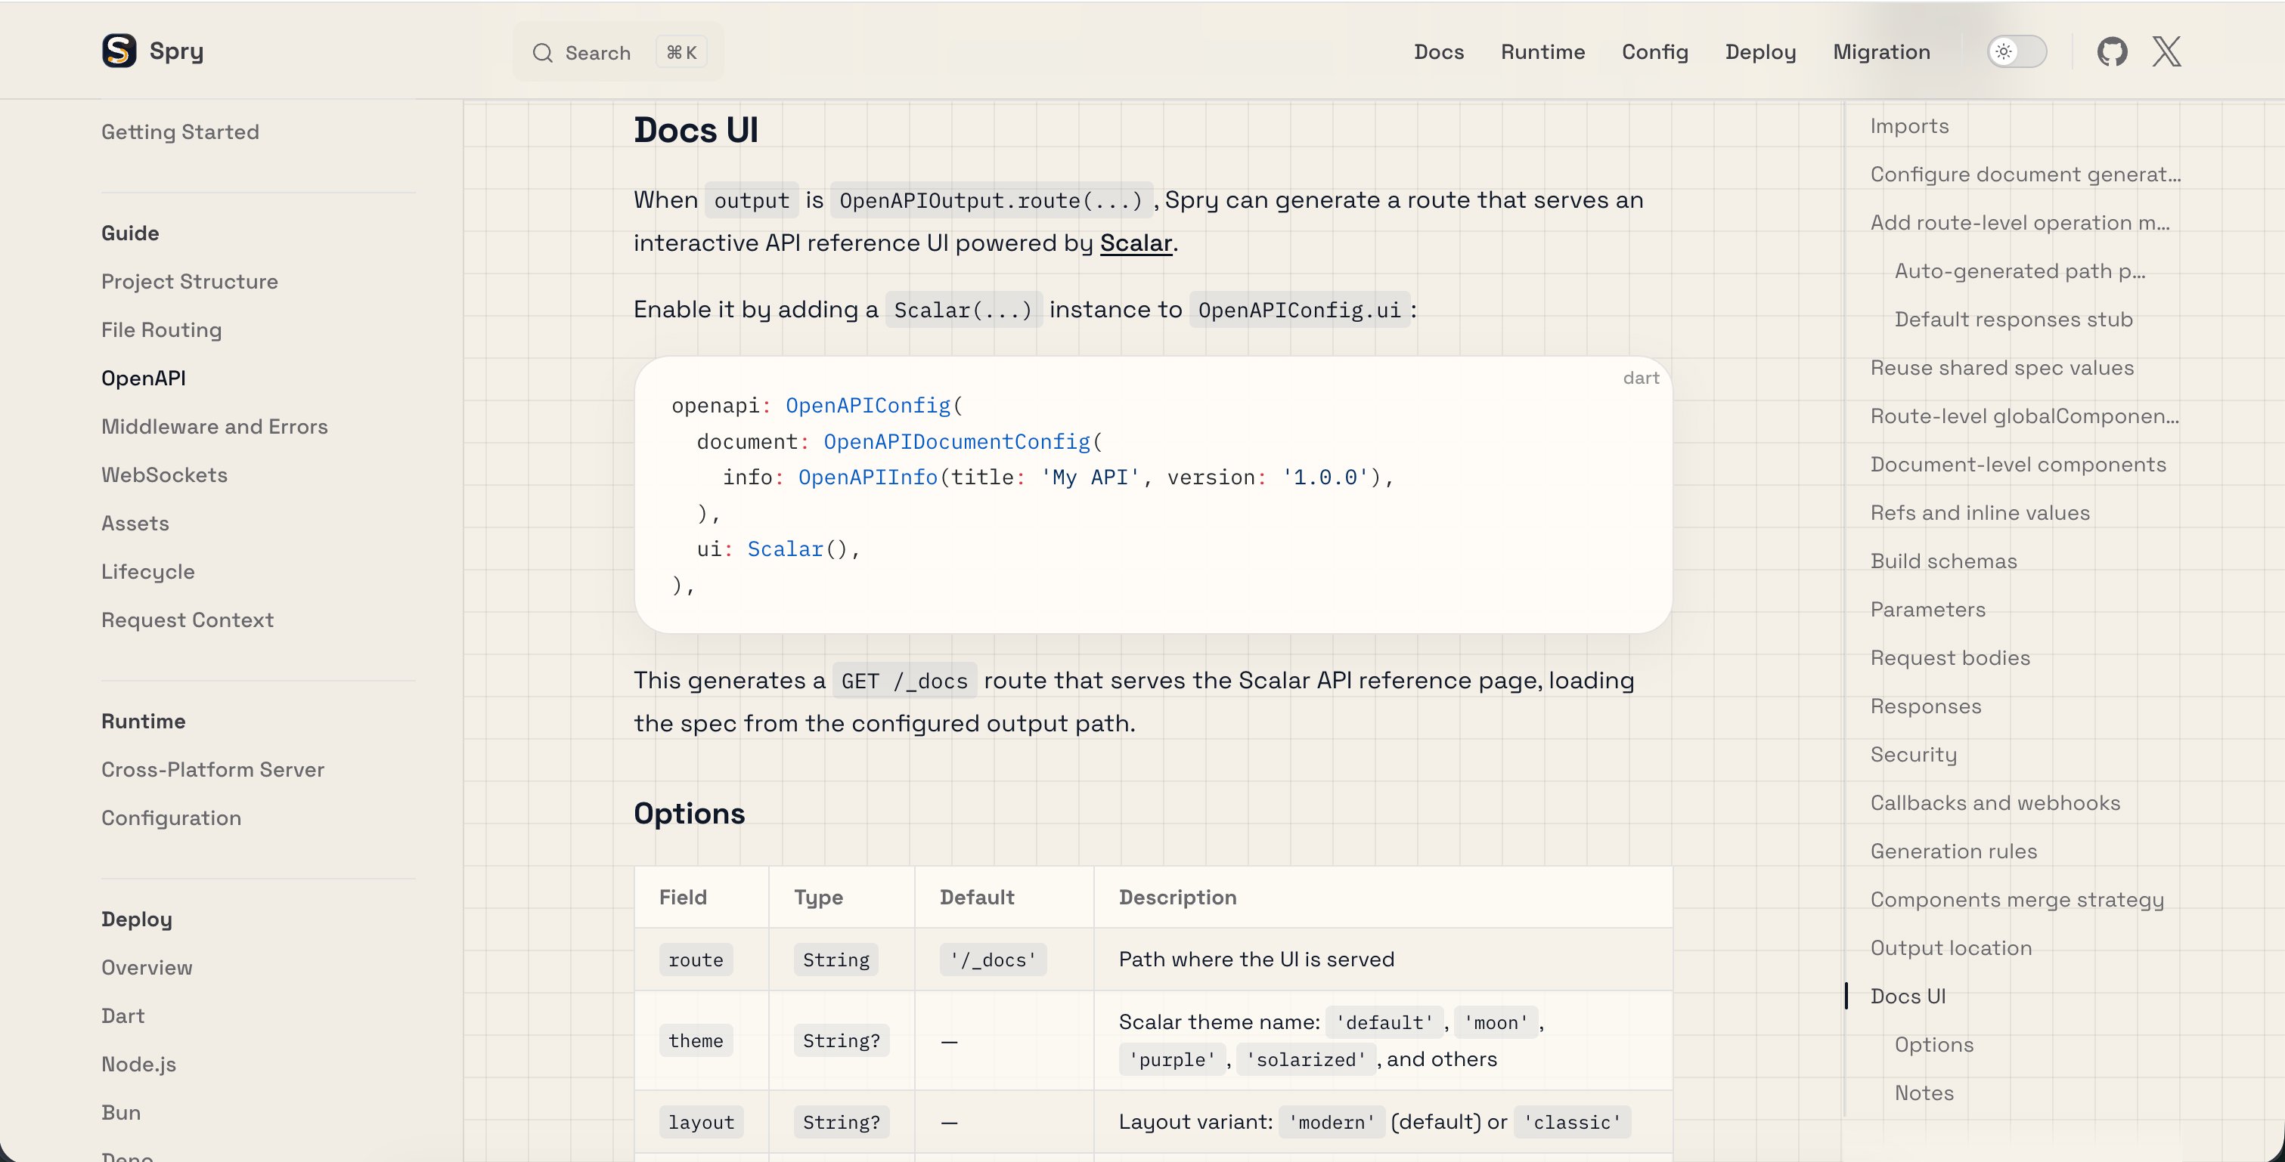Open the Deploy top navigation item
Screen dimensions: 2285x1162
pos(1760,52)
